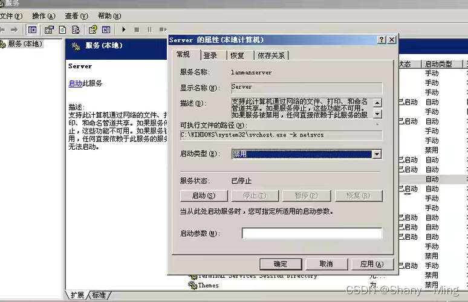The height and width of the screenshot is (302, 468).
Task: Click the 显示名称 field containing Server
Action: [307, 88]
